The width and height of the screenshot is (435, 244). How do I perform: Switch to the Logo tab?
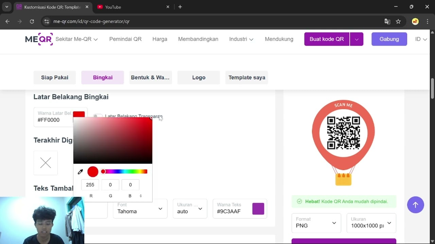click(x=199, y=78)
